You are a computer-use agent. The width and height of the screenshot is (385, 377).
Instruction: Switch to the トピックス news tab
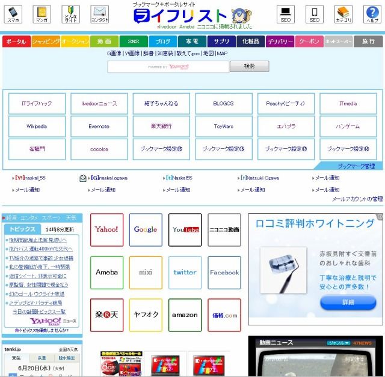(22, 229)
